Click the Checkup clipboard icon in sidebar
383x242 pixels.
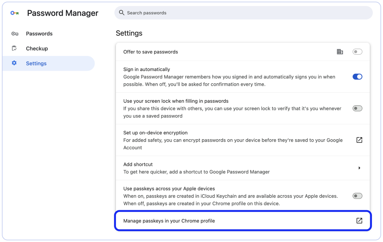tap(14, 48)
